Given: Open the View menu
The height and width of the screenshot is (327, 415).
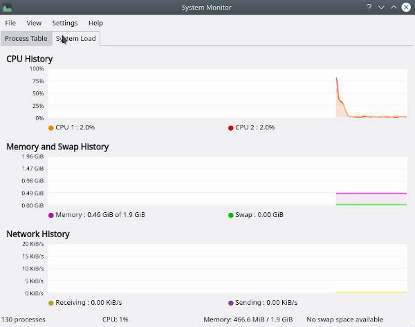Looking at the screenshot, I should tap(34, 23).
